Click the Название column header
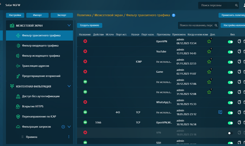The image size is (245, 146). click(85, 35)
